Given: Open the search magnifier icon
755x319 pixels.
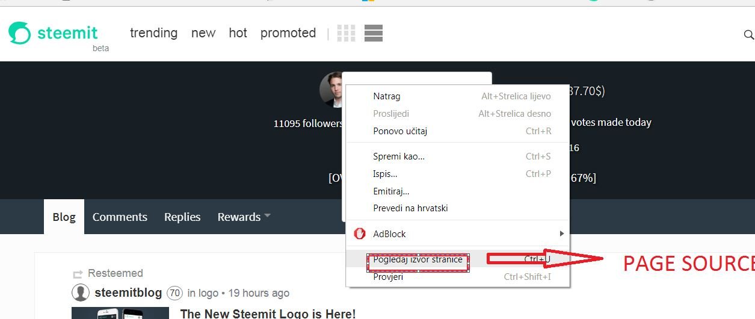Looking at the screenshot, I should click(x=749, y=36).
